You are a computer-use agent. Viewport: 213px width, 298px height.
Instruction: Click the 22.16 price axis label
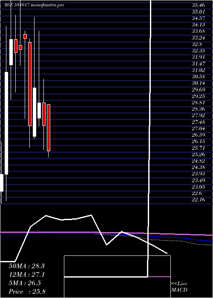[x=198, y=201]
